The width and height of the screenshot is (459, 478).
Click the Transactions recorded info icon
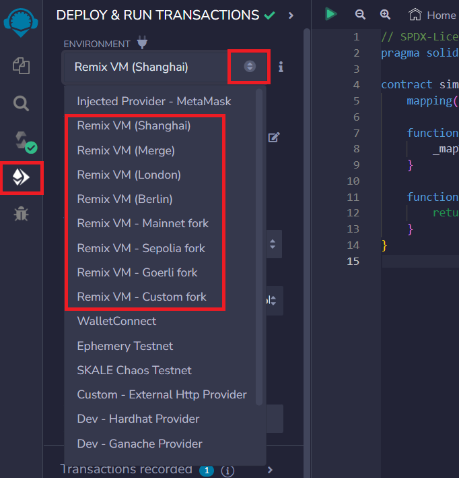227,471
